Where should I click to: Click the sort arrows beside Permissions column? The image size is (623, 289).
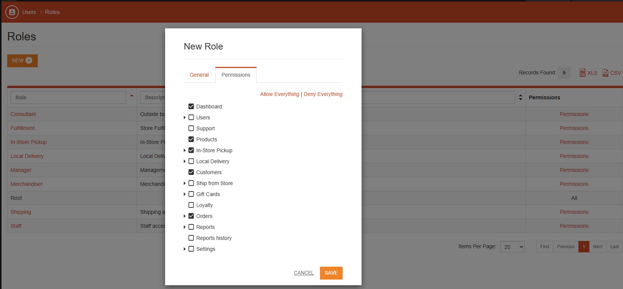(x=520, y=97)
